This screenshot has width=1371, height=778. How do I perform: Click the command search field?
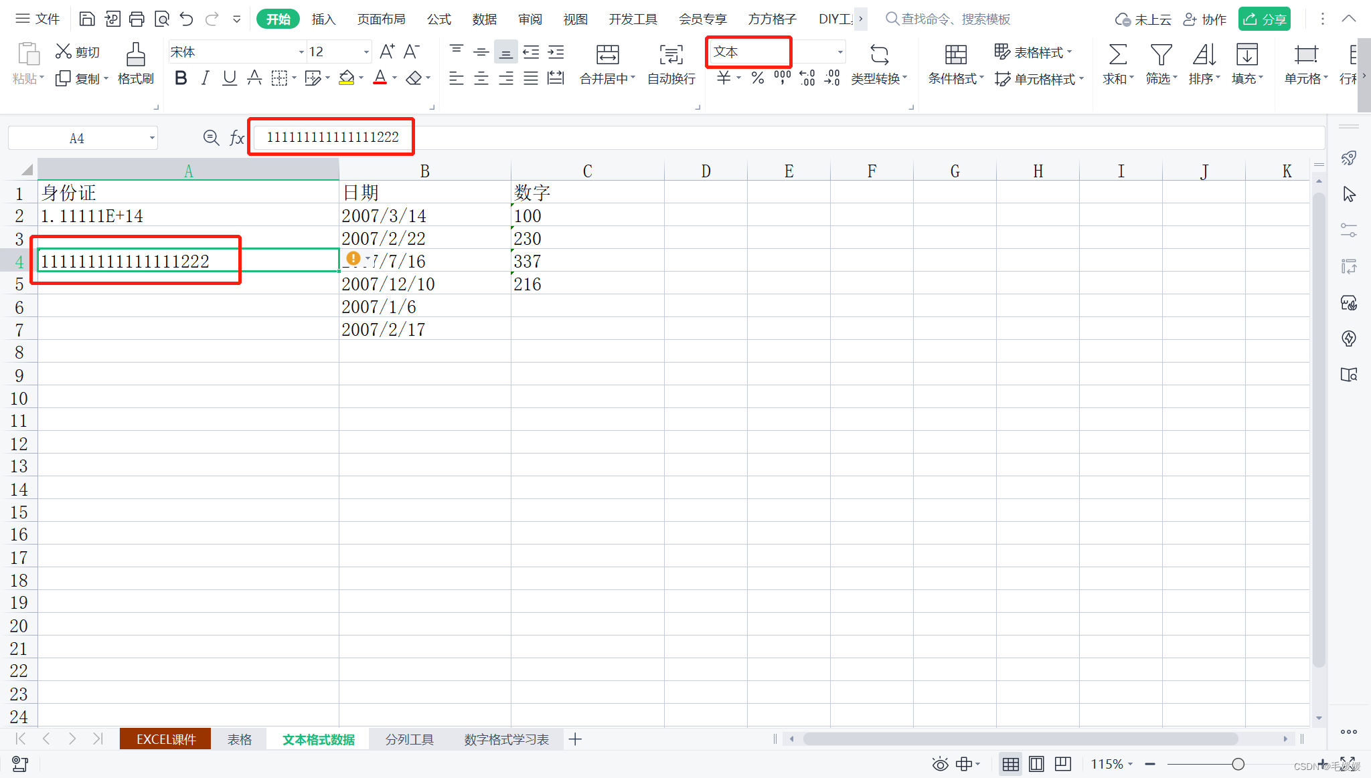955,19
